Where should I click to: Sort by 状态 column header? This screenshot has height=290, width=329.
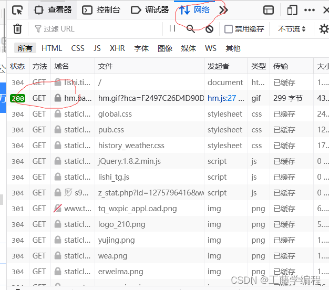(x=18, y=66)
